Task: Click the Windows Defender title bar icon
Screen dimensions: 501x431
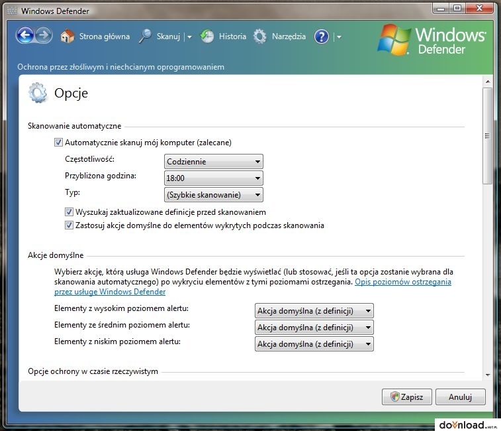Action: [12, 11]
